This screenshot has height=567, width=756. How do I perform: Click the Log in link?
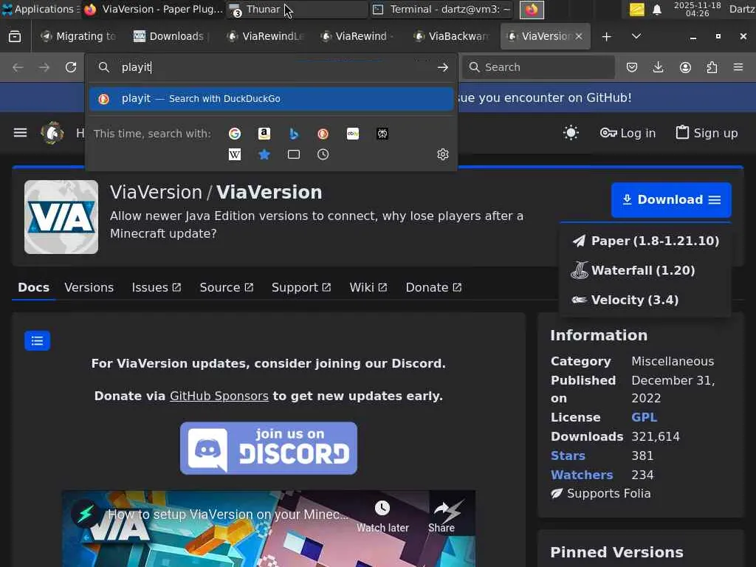coord(628,133)
